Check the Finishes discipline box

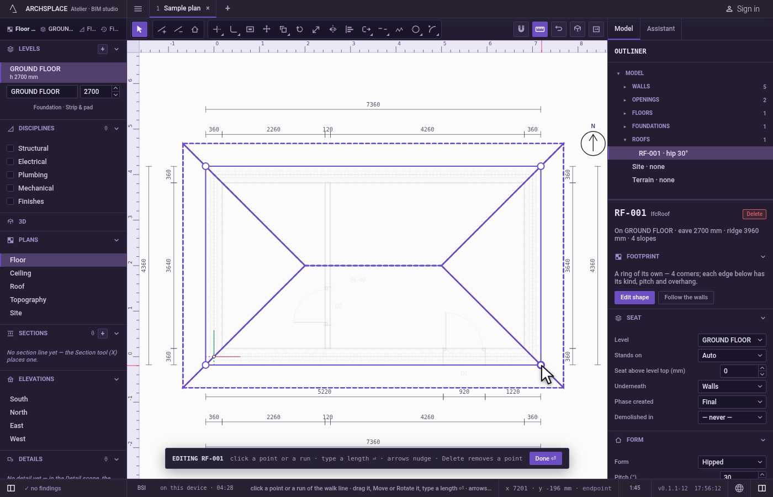point(10,202)
